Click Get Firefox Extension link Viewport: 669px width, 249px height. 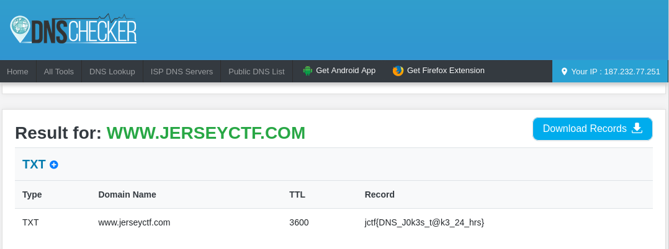click(x=439, y=71)
